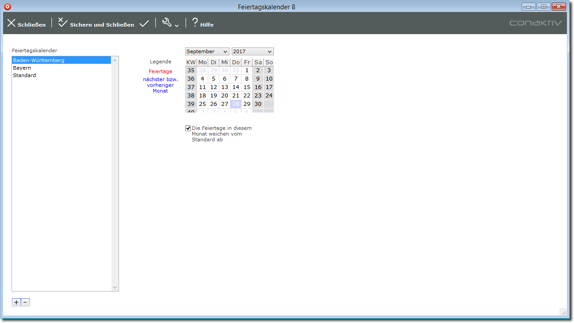This screenshot has height=323, width=574.
Task: Expand the dropdown arrow next to wrench
Action: pos(177,26)
